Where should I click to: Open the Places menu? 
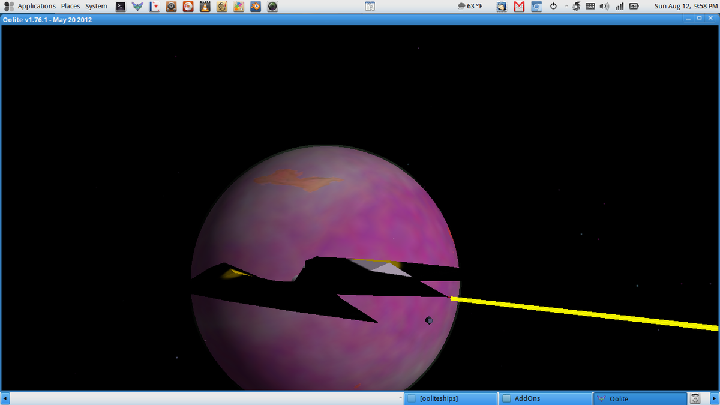pyautogui.click(x=70, y=7)
